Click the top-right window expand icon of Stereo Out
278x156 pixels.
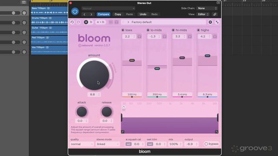[x=218, y=3]
